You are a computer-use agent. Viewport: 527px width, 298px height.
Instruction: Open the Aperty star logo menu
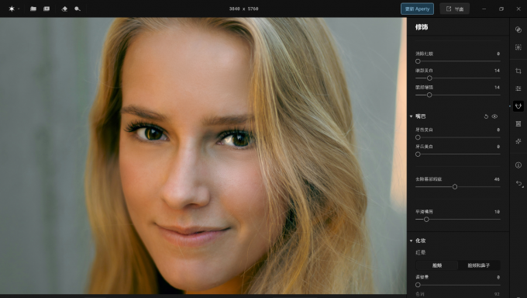12,9
